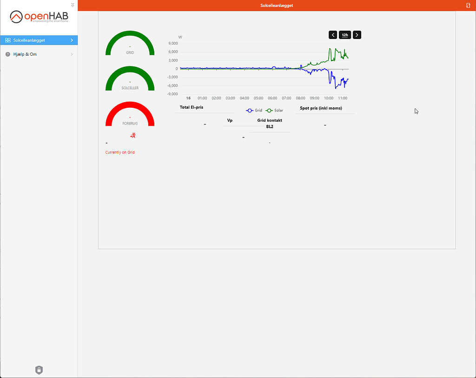Click the fullscreen icon in the orange title bar

(x=469, y=5)
